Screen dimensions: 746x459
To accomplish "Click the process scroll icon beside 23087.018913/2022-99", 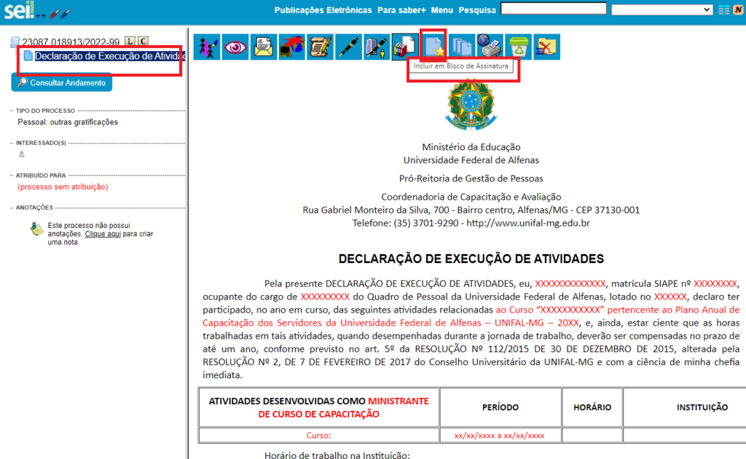I will tap(15, 42).
